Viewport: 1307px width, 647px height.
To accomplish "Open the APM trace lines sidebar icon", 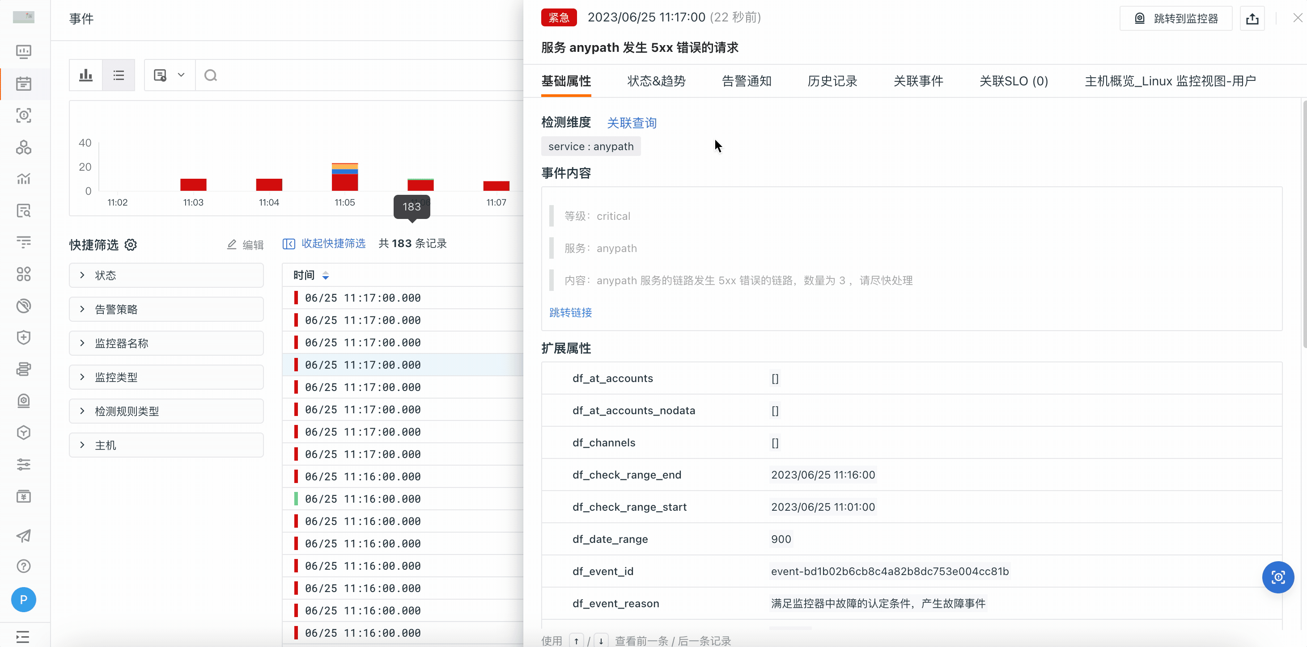I will coord(23,242).
